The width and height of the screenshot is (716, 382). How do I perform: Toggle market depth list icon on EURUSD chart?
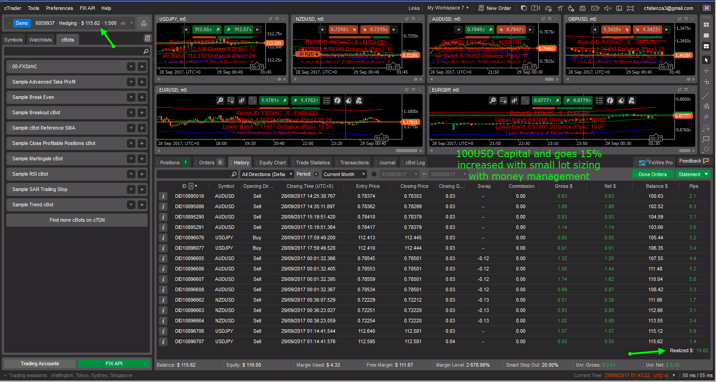tap(326, 100)
